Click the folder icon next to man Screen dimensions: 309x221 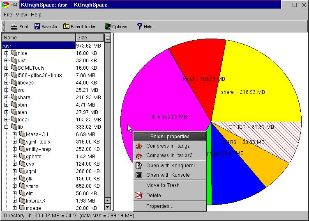click(x=14, y=112)
